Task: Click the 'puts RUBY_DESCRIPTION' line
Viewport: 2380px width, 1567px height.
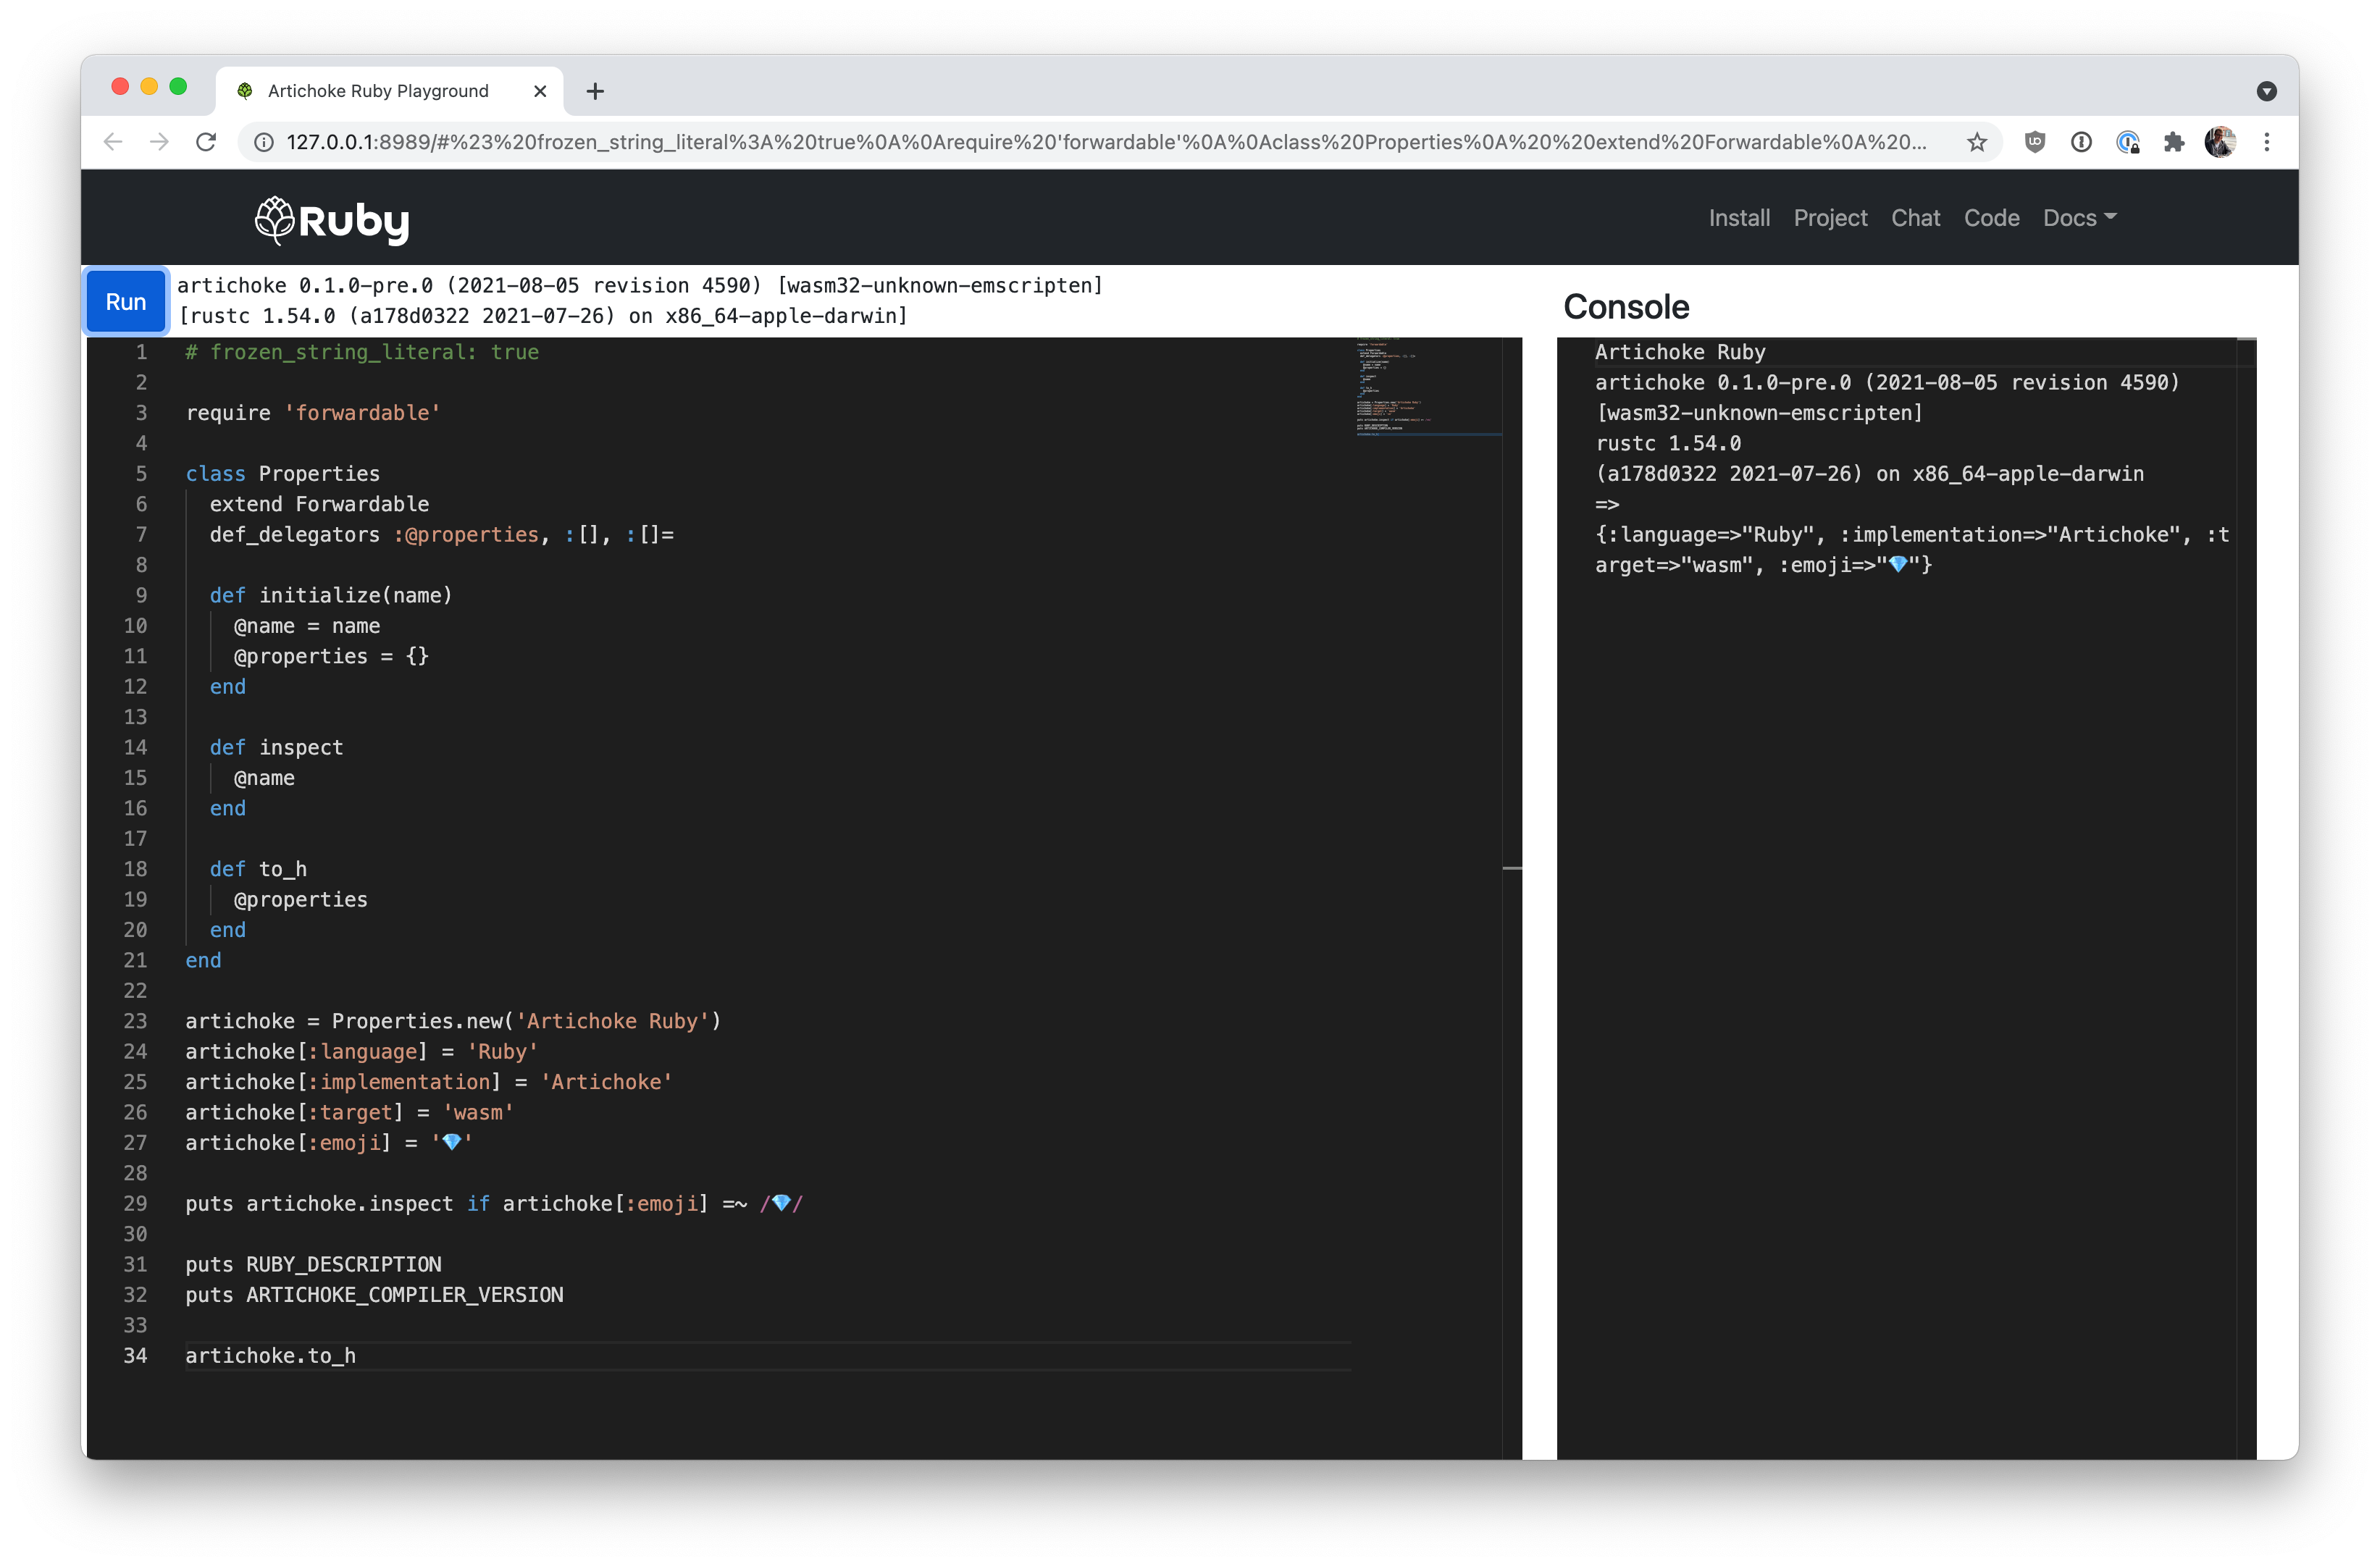Action: pyautogui.click(x=313, y=1264)
